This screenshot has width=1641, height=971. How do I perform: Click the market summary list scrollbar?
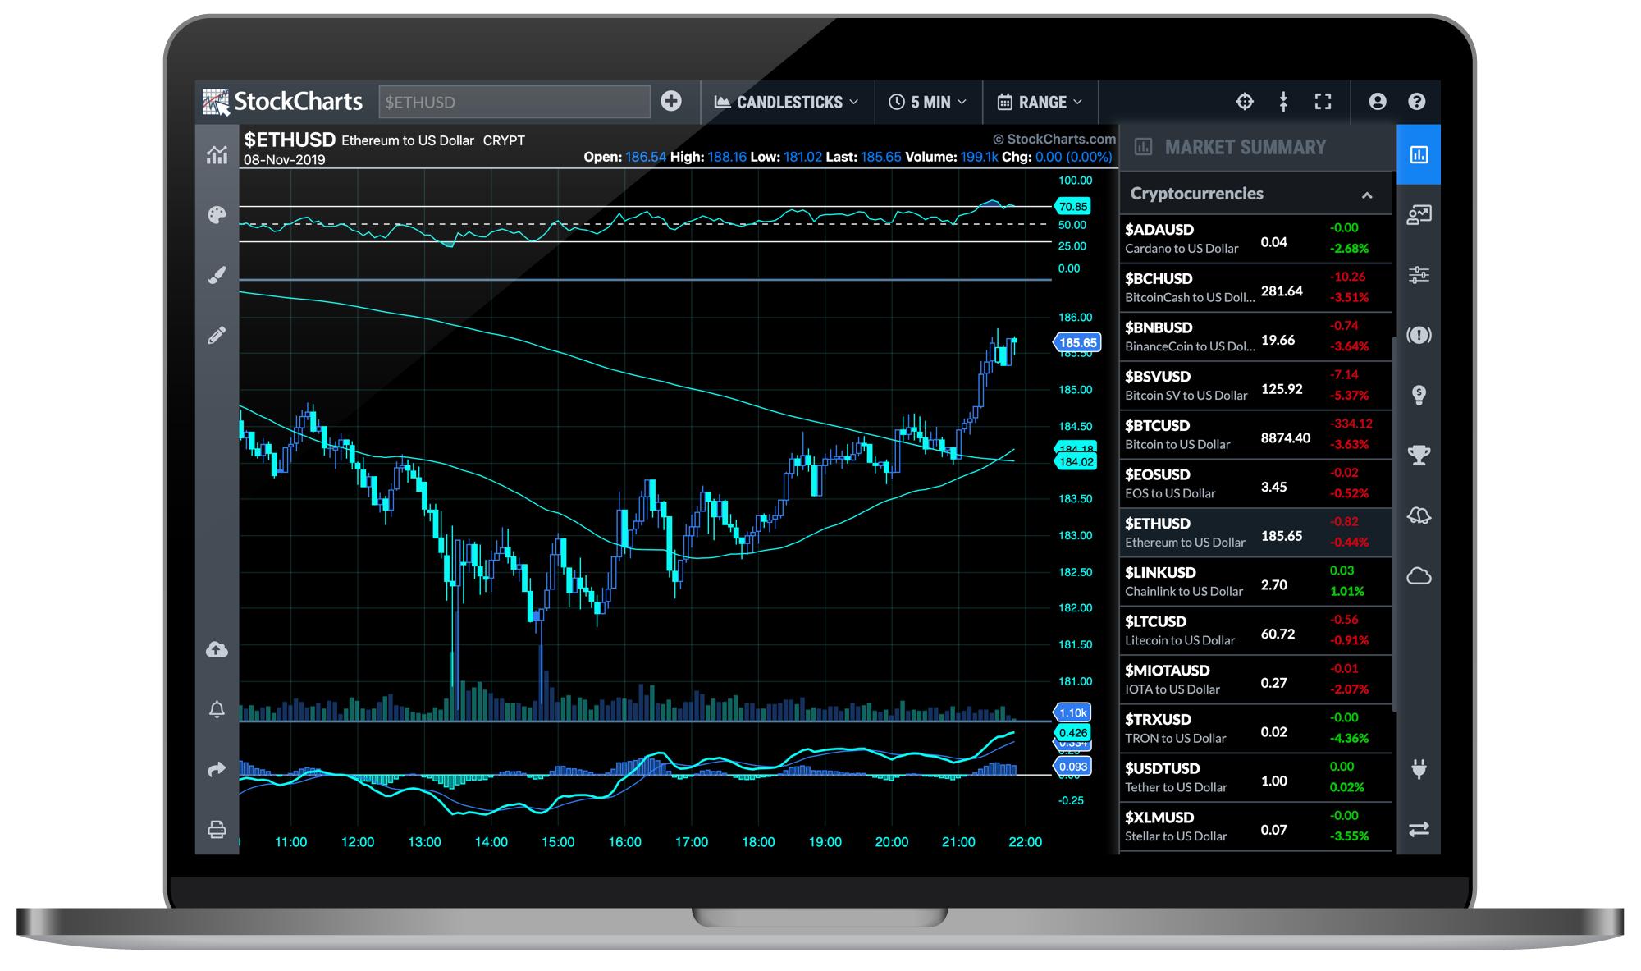pyautogui.click(x=1394, y=525)
